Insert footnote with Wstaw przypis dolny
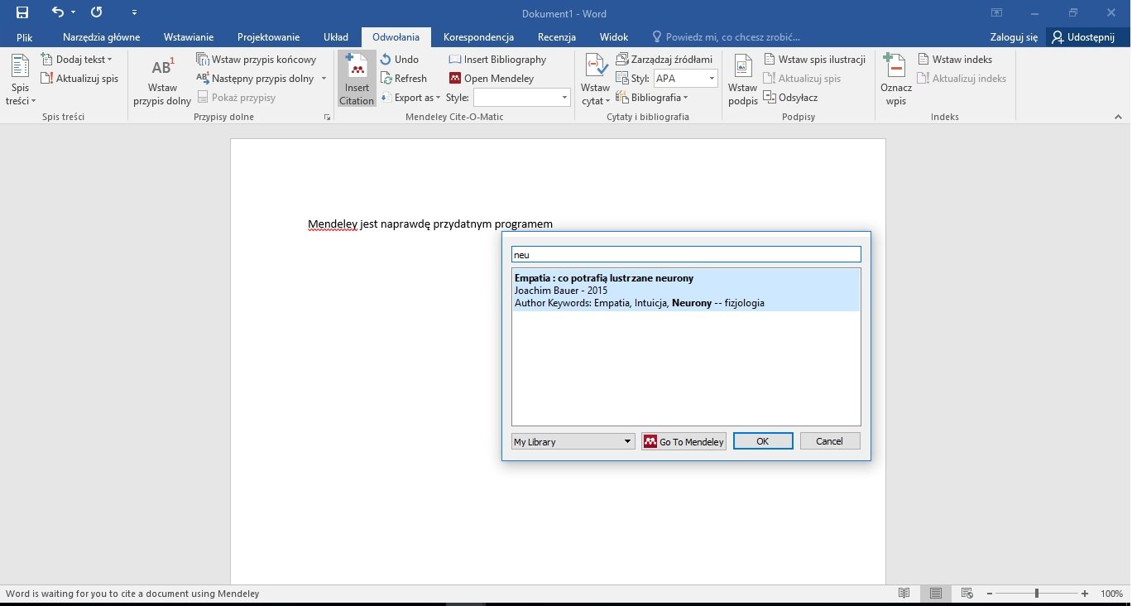Viewport: 1132px width, 606px height. coord(162,80)
